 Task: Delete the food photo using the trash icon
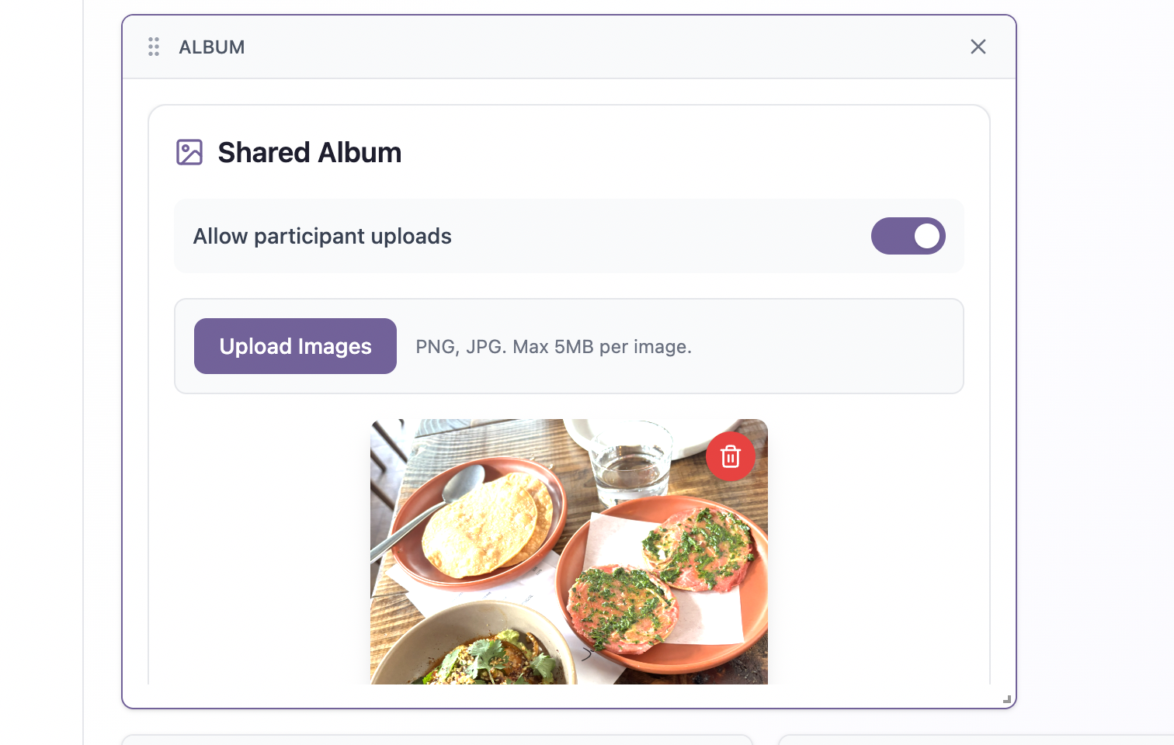731,456
